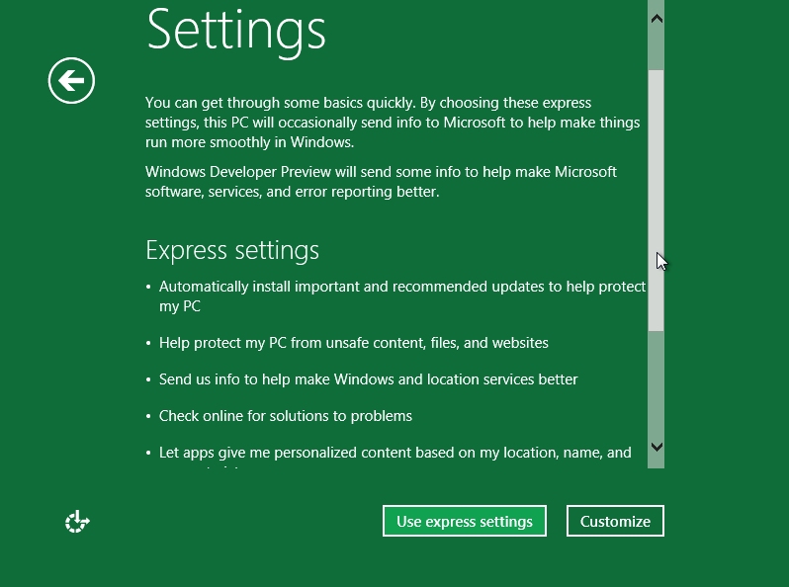The image size is (789, 587).
Task: Click the Use express settings button
Action: (x=465, y=521)
